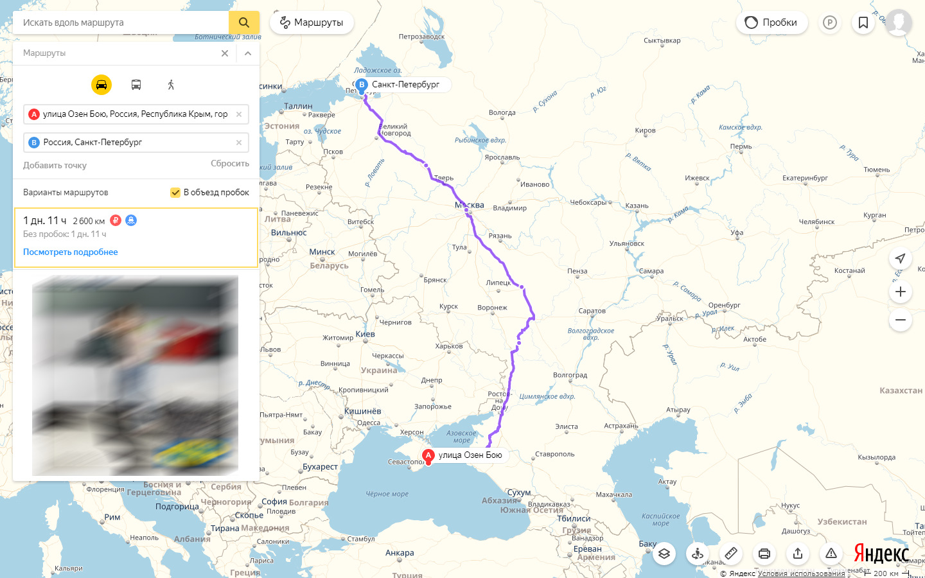Viewport: 925px width, 578px height.
Task: Click the yellow search magnifier button
Action: pos(244,22)
